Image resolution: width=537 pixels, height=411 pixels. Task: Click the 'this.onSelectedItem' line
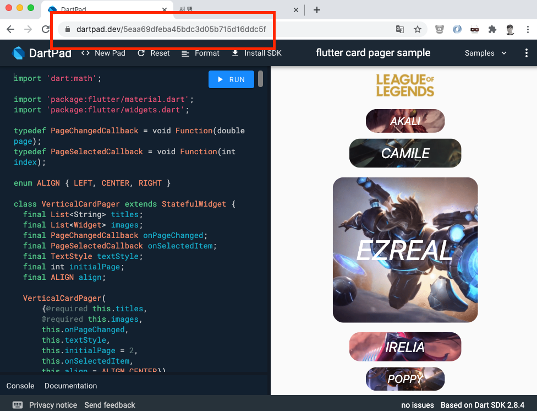pos(87,361)
